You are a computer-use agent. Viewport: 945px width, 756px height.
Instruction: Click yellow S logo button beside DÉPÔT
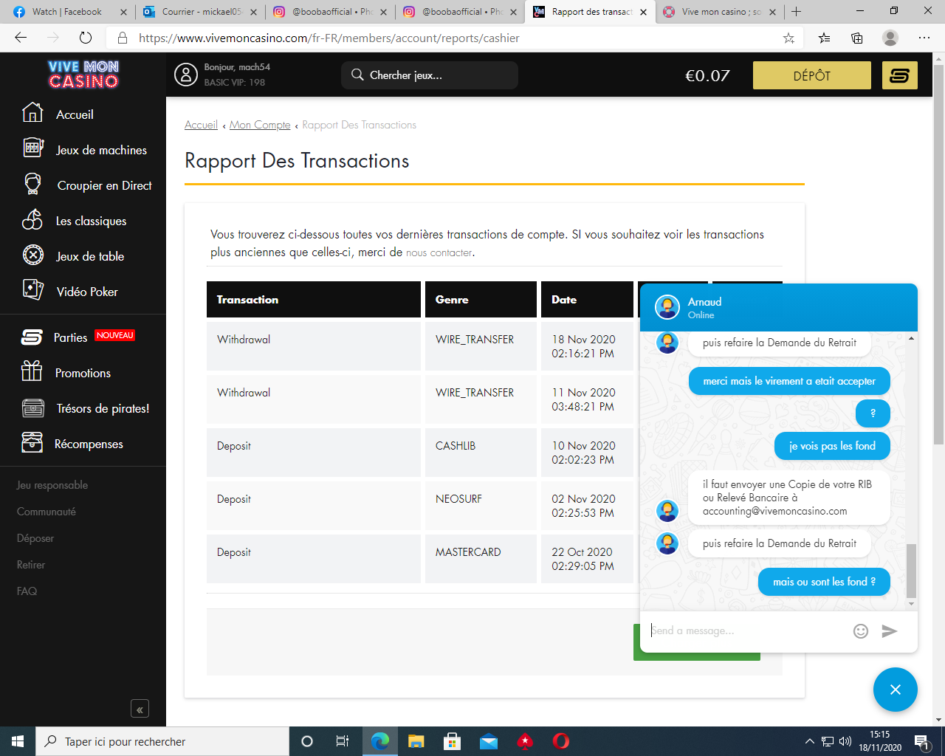(900, 75)
